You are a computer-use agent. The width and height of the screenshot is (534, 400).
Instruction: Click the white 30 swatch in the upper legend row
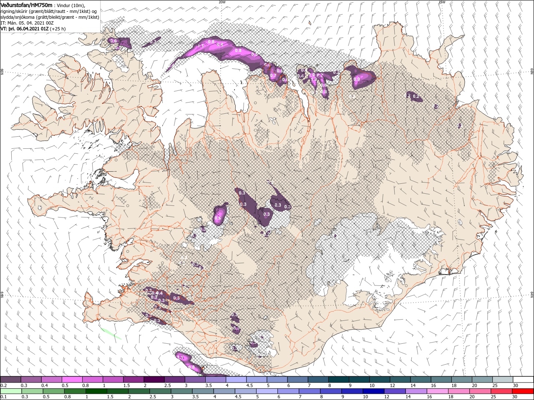pos(523,380)
